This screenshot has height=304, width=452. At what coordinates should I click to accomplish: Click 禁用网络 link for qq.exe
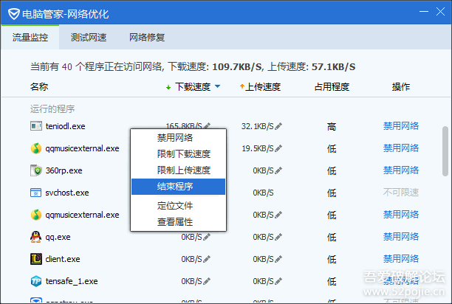[x=401, y=237]
